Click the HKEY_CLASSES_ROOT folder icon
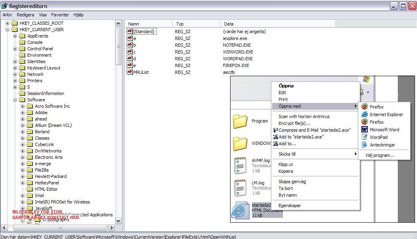The width and height of the screenshot is (417, 239). click(x=15, y=23)
